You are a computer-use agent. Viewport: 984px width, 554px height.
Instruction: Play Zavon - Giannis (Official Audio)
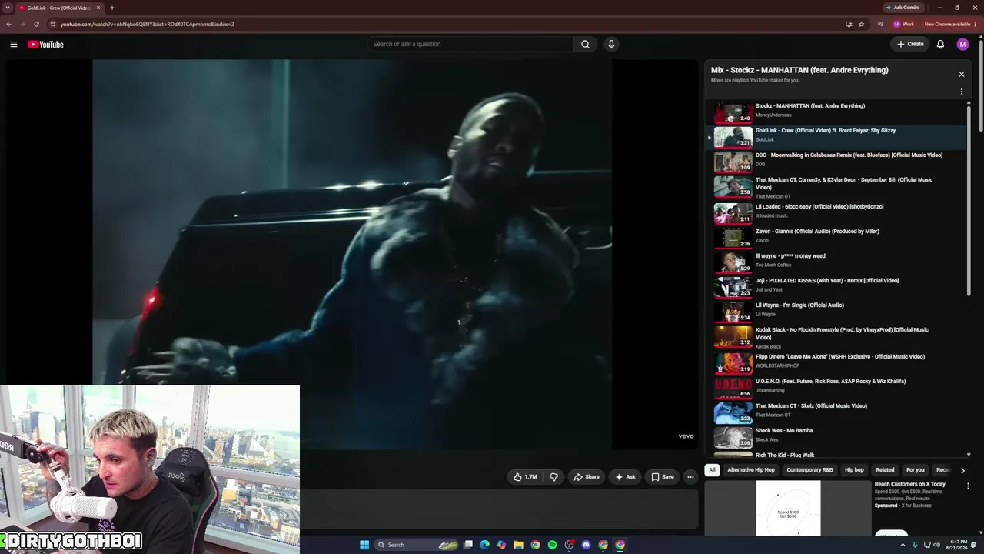(835, 237)
